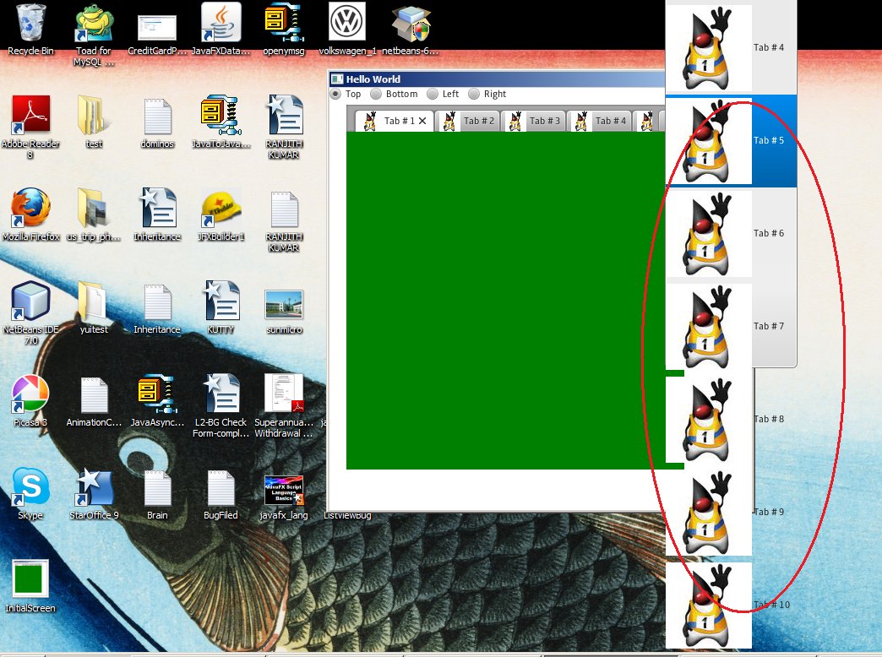Screen dimensions: 882x657
Task: Launch Mozilla Firefox from desktop
Action: pyautogui.click(x=30, y=209)
